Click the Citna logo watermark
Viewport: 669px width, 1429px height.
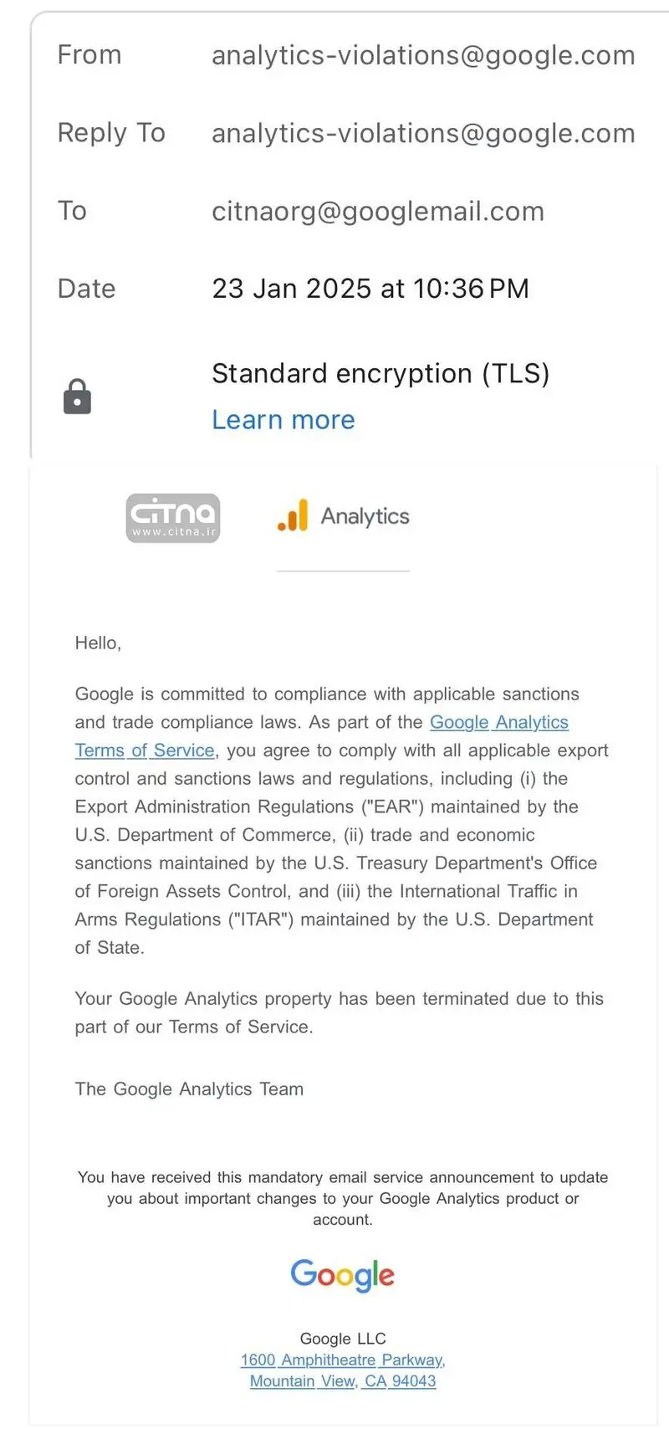pyautogui.click(x=173, y=518)
